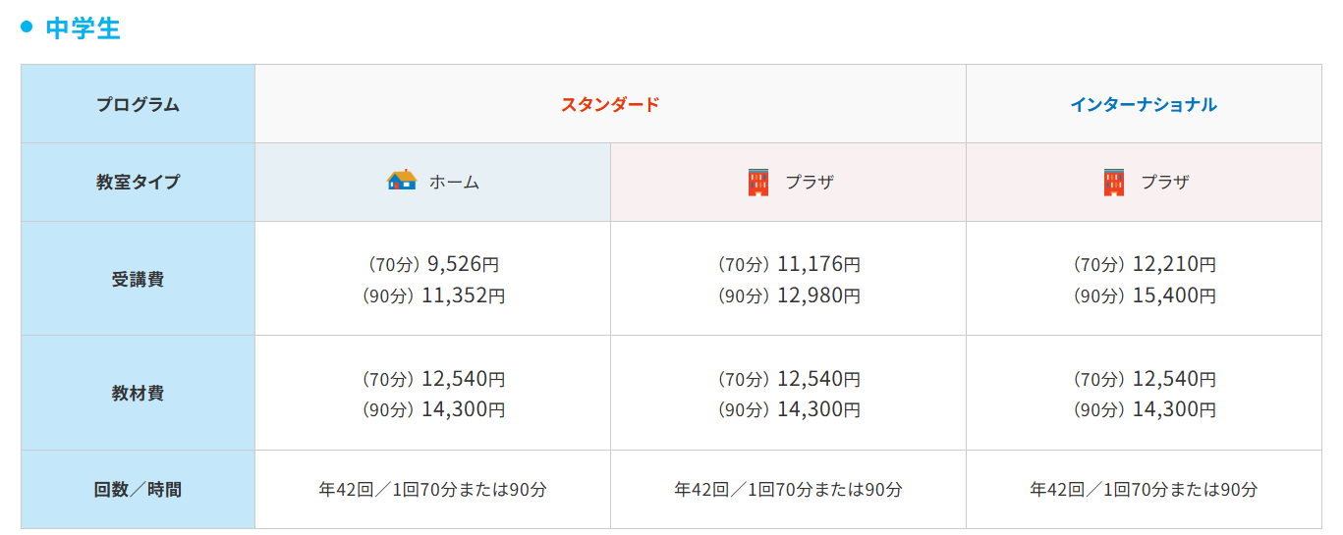Click the 教材費 row label
The image size is (1343, 535).
point(138,394)
